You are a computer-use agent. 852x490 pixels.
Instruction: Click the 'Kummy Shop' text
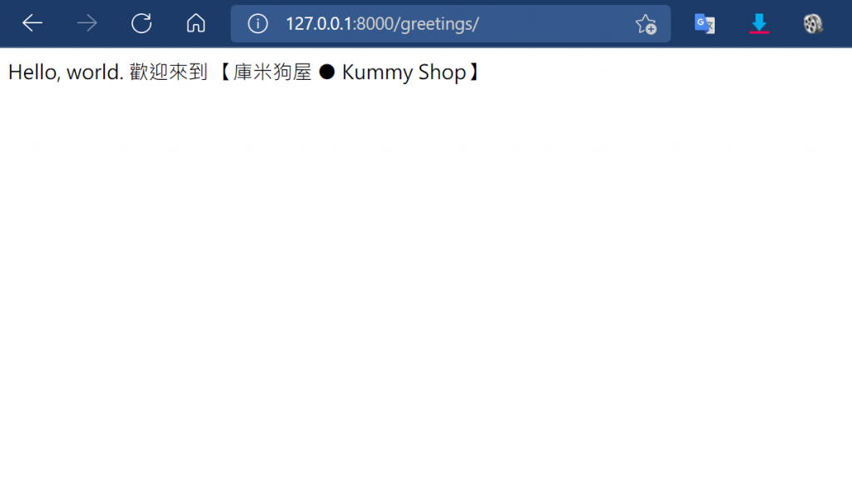pos(404,73)
